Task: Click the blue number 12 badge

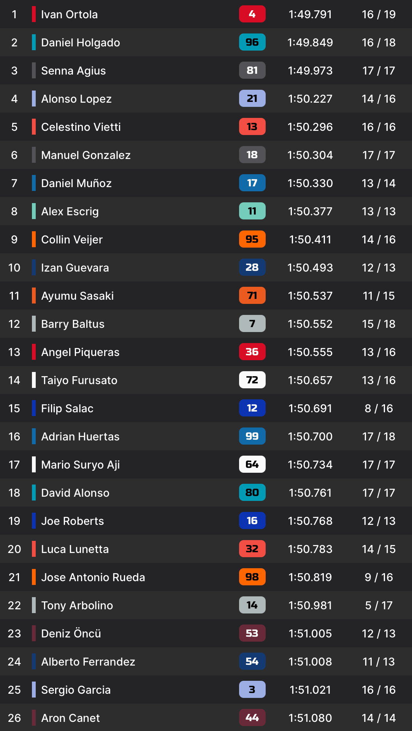Action: 252,408
